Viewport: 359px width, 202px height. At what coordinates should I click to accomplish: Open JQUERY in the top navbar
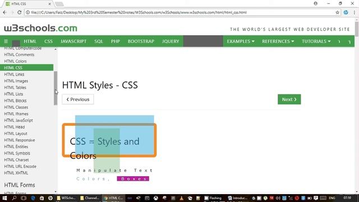171,42
